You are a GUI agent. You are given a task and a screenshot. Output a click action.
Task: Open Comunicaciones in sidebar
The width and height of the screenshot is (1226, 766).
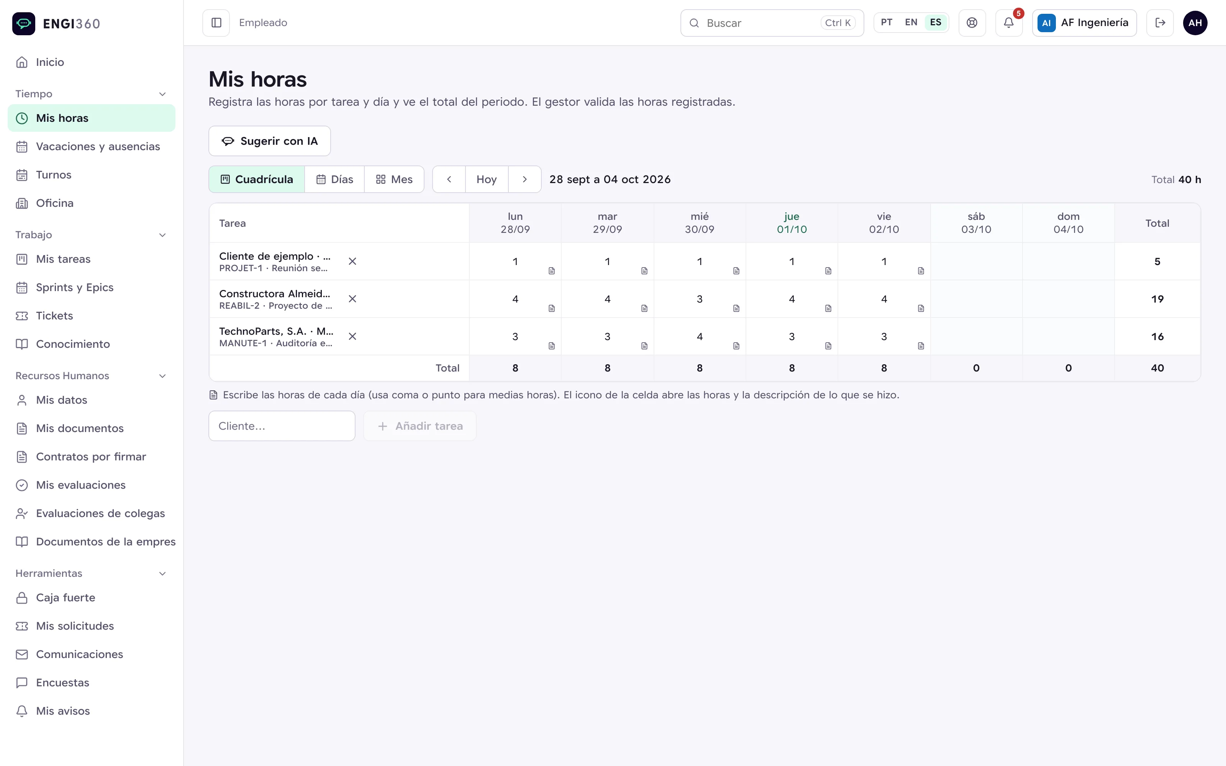(92, 655)
